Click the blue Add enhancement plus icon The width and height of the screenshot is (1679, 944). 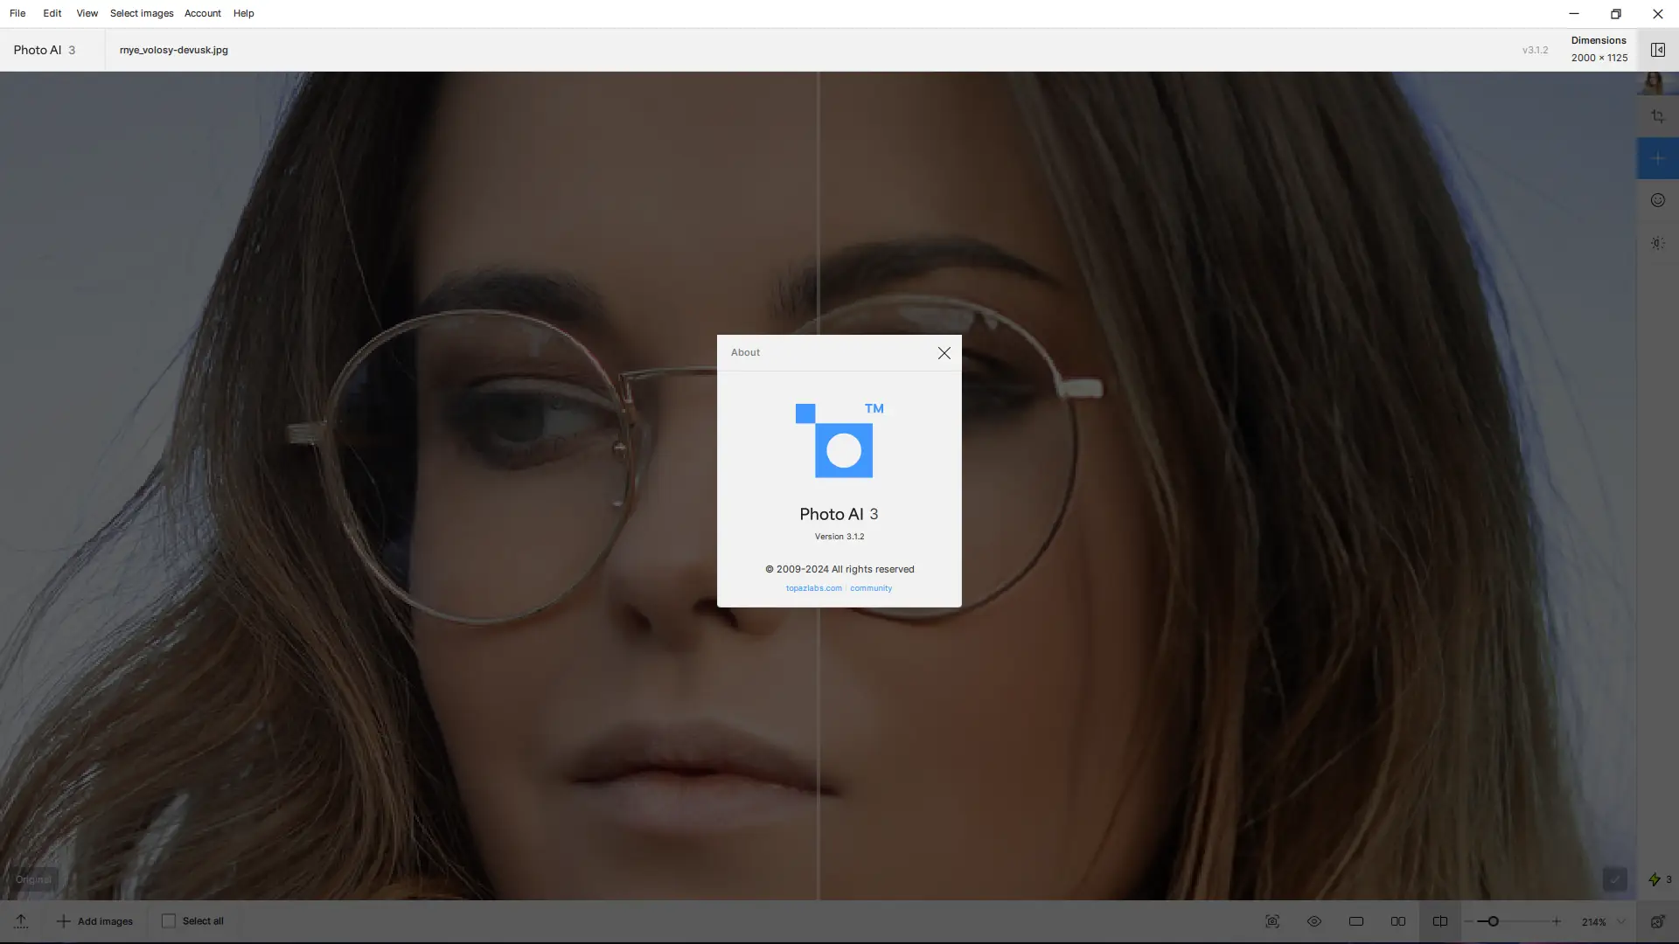1657,158
